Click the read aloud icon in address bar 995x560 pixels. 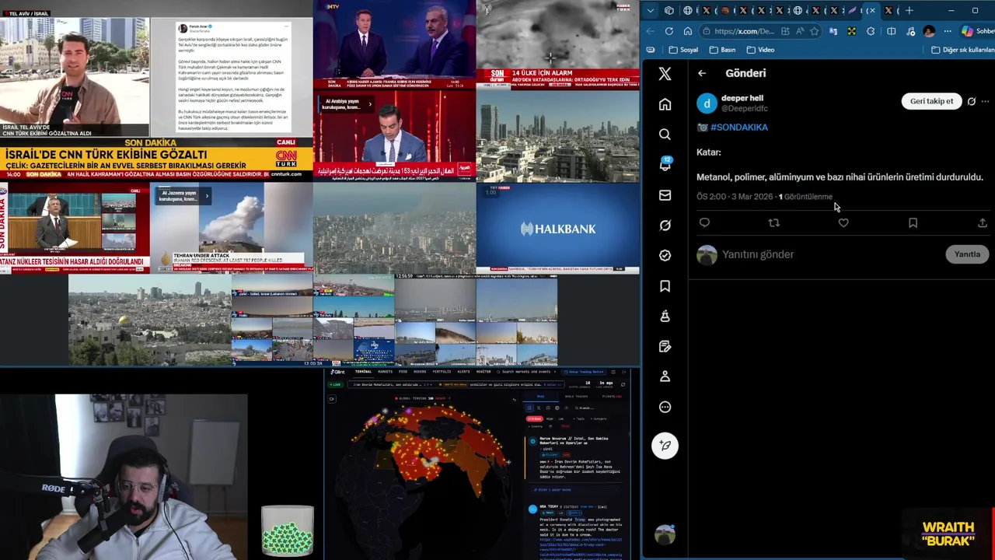[x=800, y=31]
